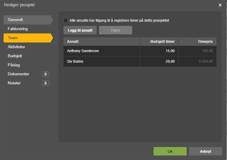The width and height of the screenshot is (227, 160).
Task: Click the Dokumenter count badge
Action: coord(45,74)
